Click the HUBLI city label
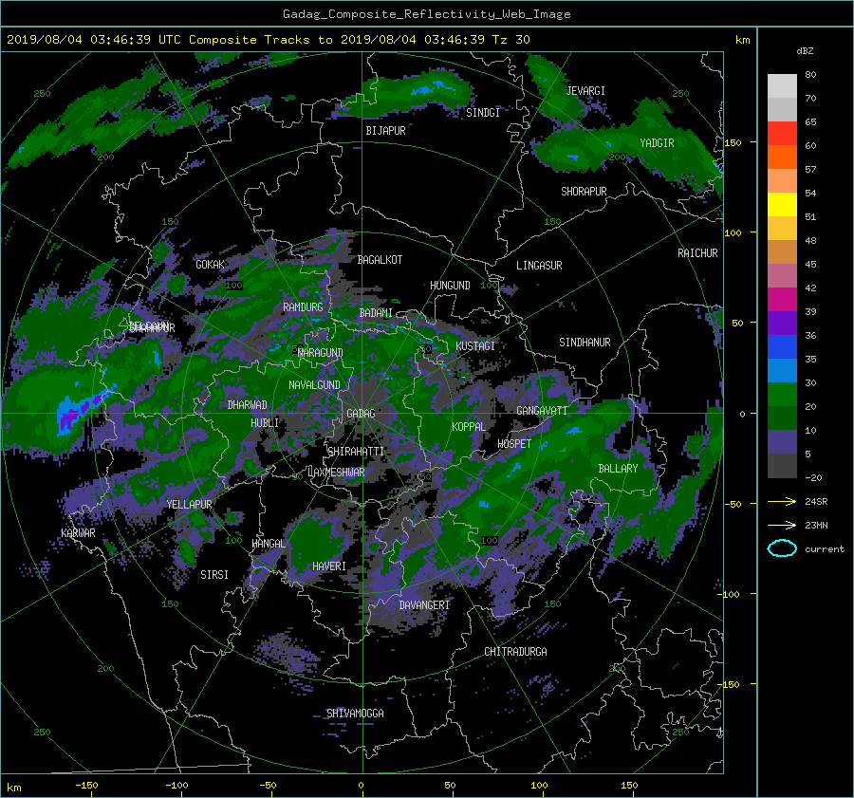The height and width of the screenshot is (798, 854). tap(265, 423)
